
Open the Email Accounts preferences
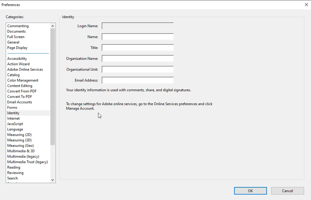point(20,102)
